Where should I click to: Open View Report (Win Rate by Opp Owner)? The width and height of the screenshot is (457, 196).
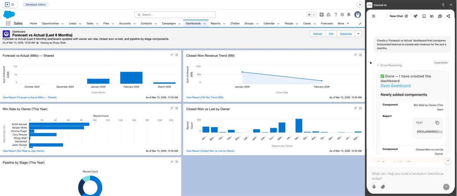pyautogui.click(x=24, y=151)
